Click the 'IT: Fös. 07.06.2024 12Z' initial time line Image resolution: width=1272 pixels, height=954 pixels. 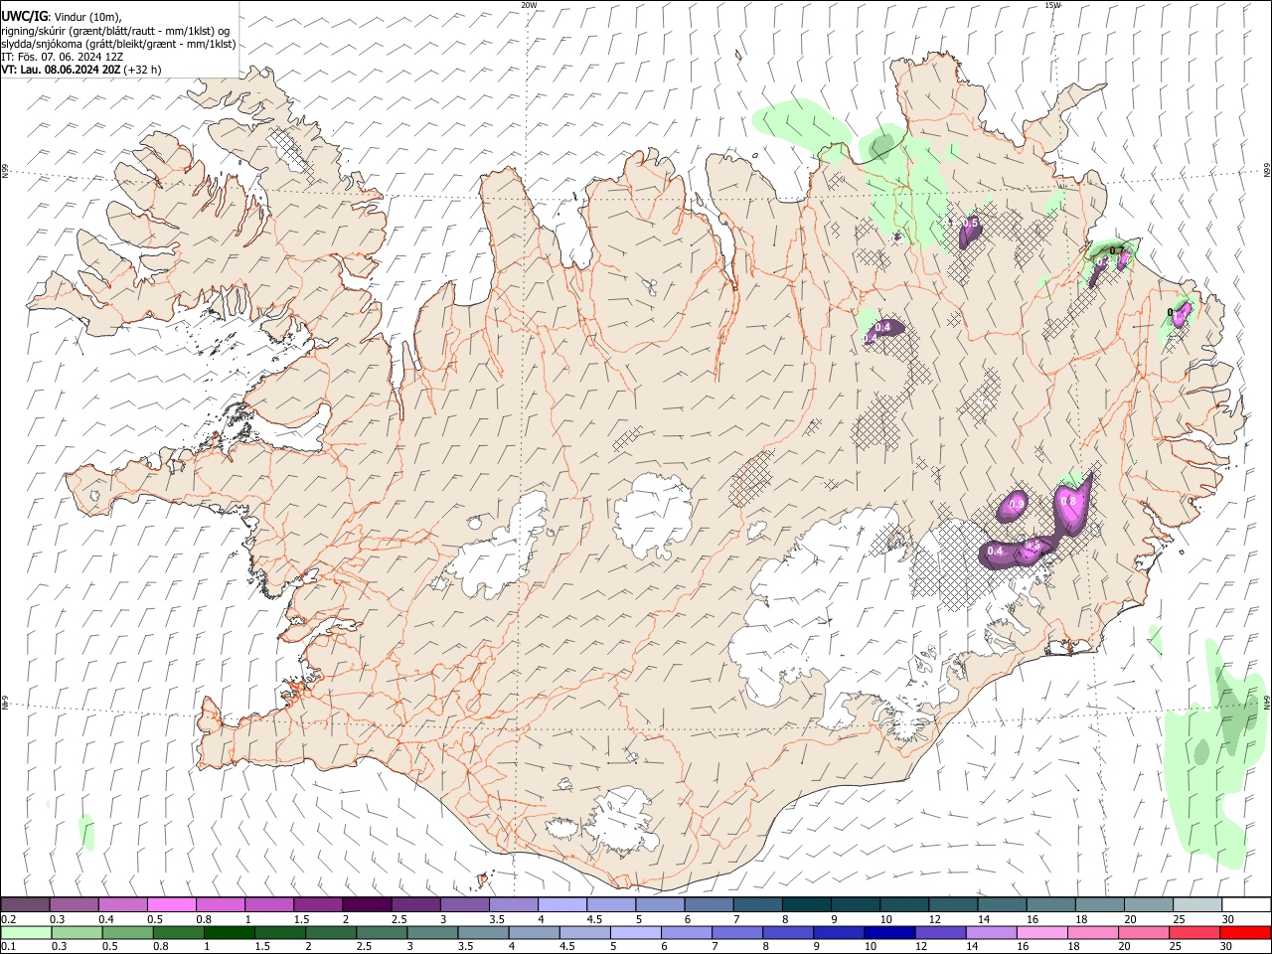62,57
